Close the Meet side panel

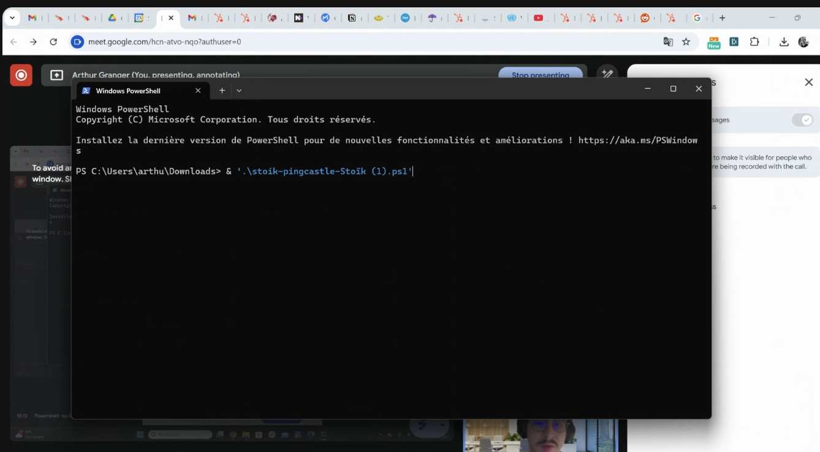point(808,82)
